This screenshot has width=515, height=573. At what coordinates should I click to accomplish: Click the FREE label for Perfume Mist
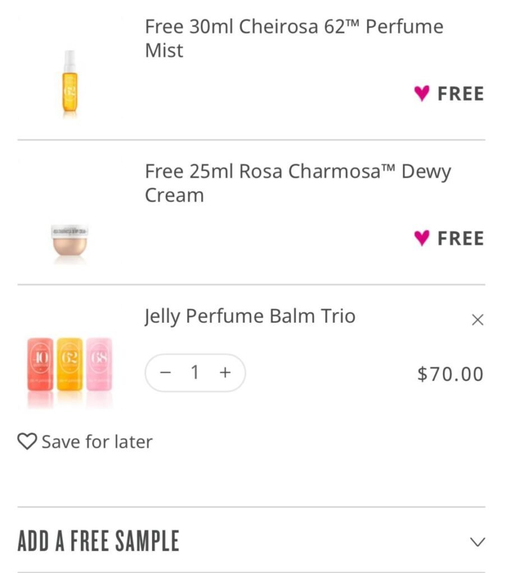461,93
